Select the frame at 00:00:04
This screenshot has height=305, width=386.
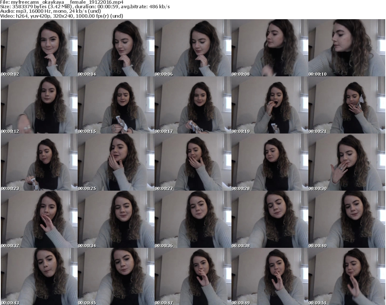click(x=116, y=48)
